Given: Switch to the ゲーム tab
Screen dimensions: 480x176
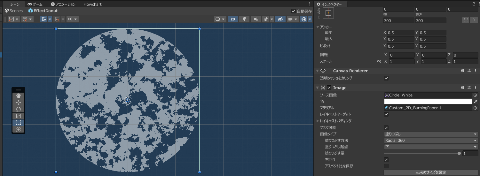Looking at the screenshot, I should click(35, 4).
